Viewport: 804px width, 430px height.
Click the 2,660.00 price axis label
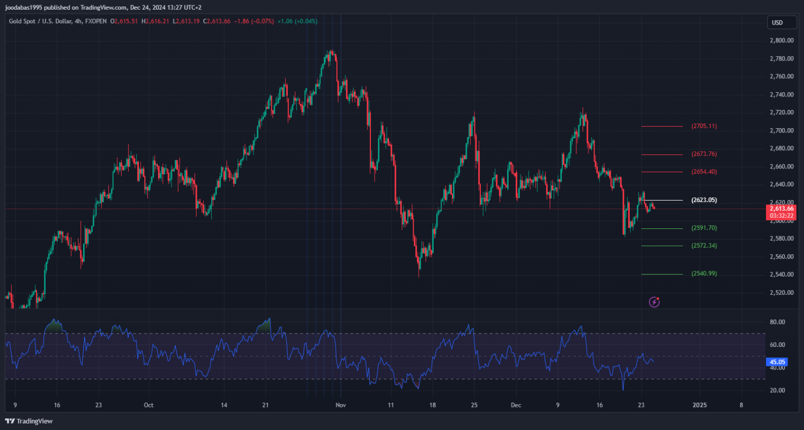point(781,166)
